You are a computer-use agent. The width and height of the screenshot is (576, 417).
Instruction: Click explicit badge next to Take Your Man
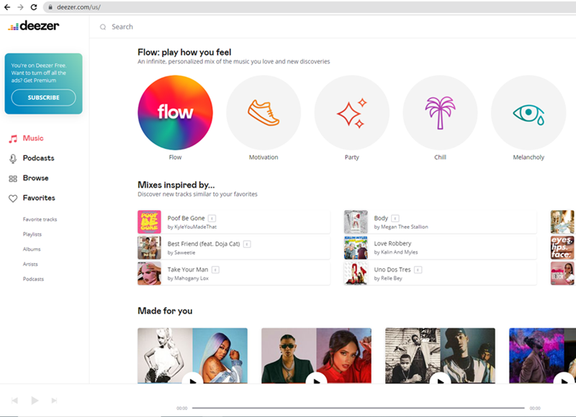point(215,270)
